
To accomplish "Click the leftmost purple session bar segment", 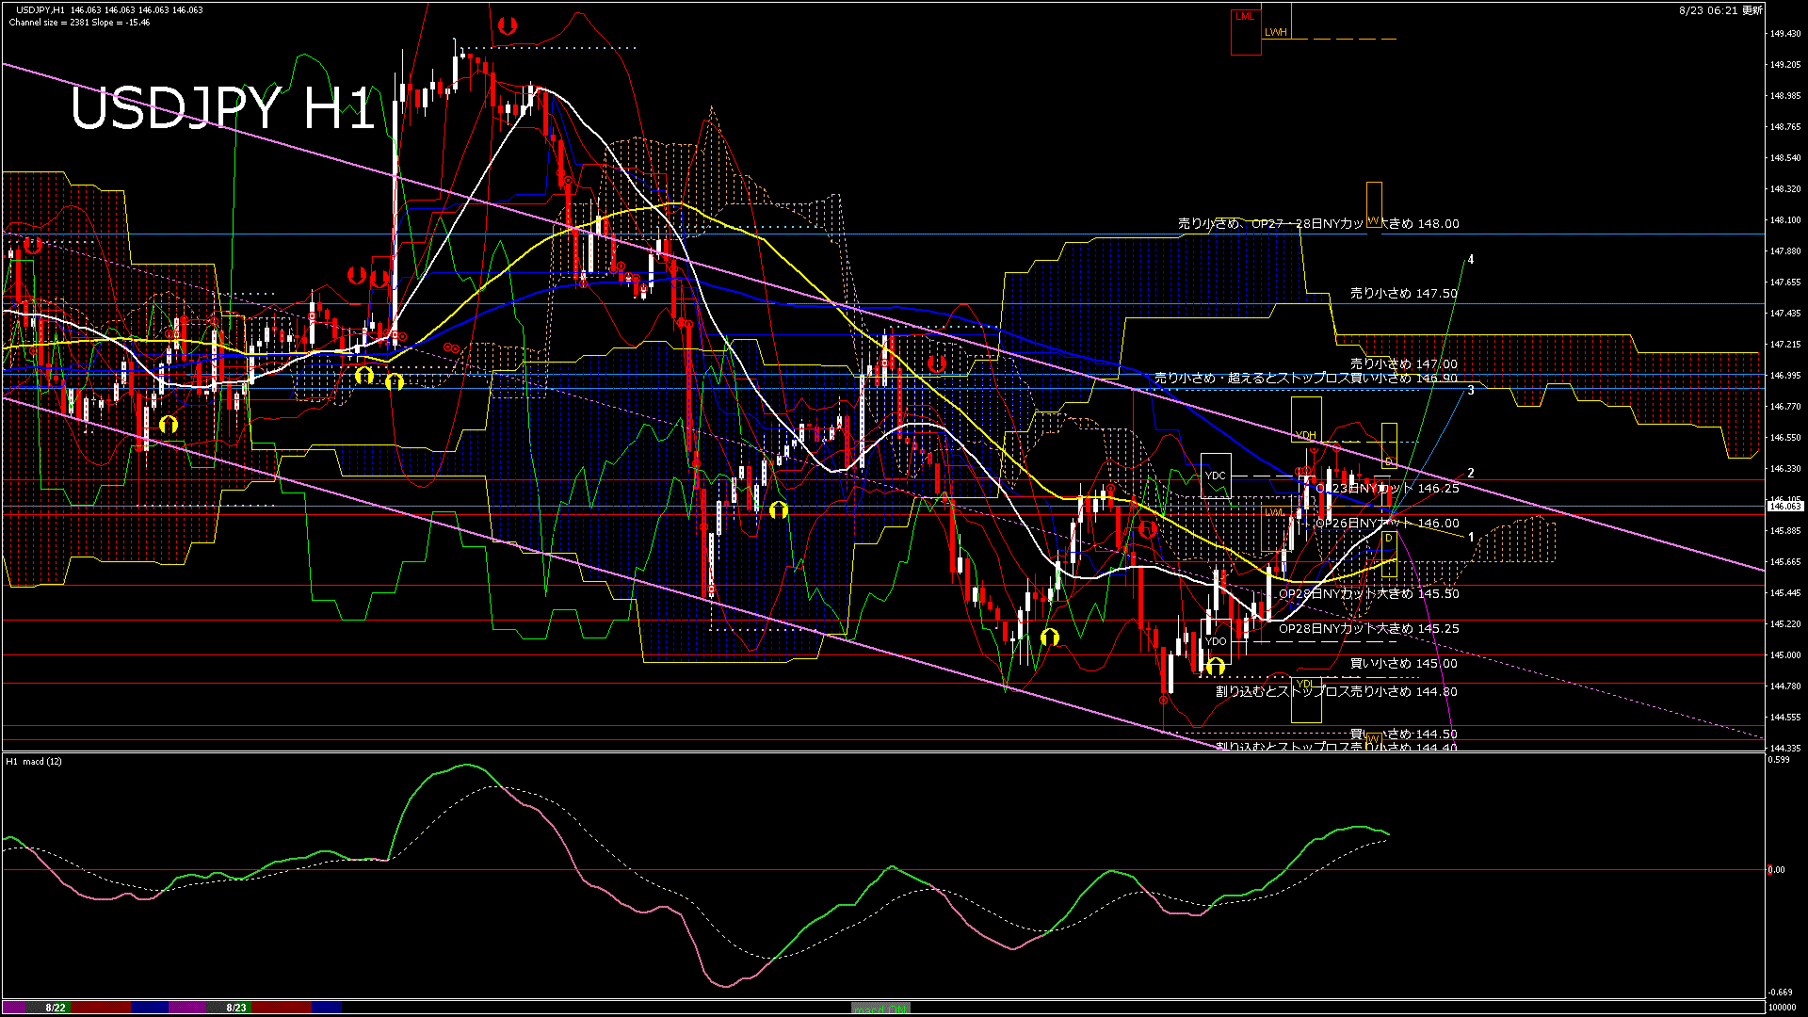I will point(14,1008).
